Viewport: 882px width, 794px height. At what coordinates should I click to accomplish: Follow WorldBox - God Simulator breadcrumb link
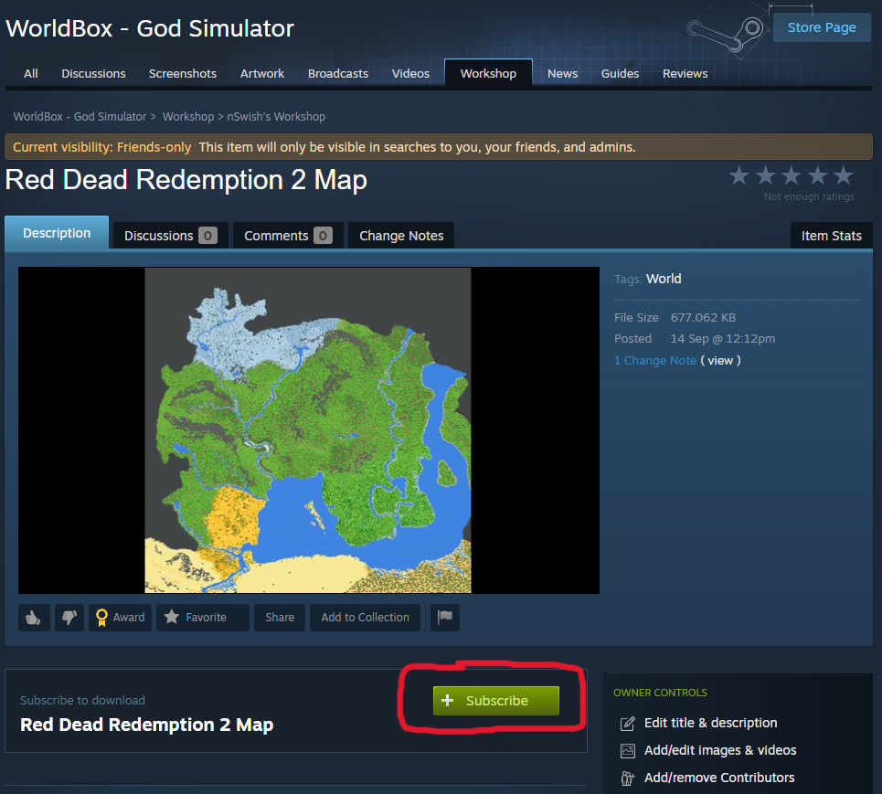(80, 116)
